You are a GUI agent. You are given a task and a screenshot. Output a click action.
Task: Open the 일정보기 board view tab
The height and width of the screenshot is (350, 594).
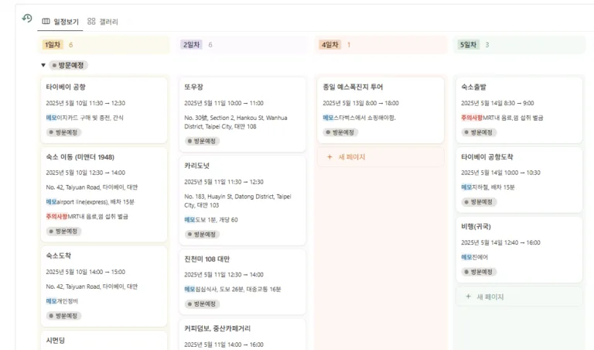[61, 22]
